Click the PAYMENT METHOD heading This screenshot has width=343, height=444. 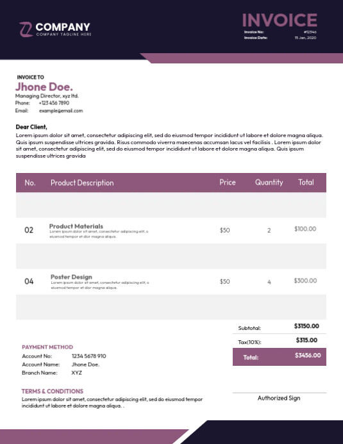[x=47, y=347]
